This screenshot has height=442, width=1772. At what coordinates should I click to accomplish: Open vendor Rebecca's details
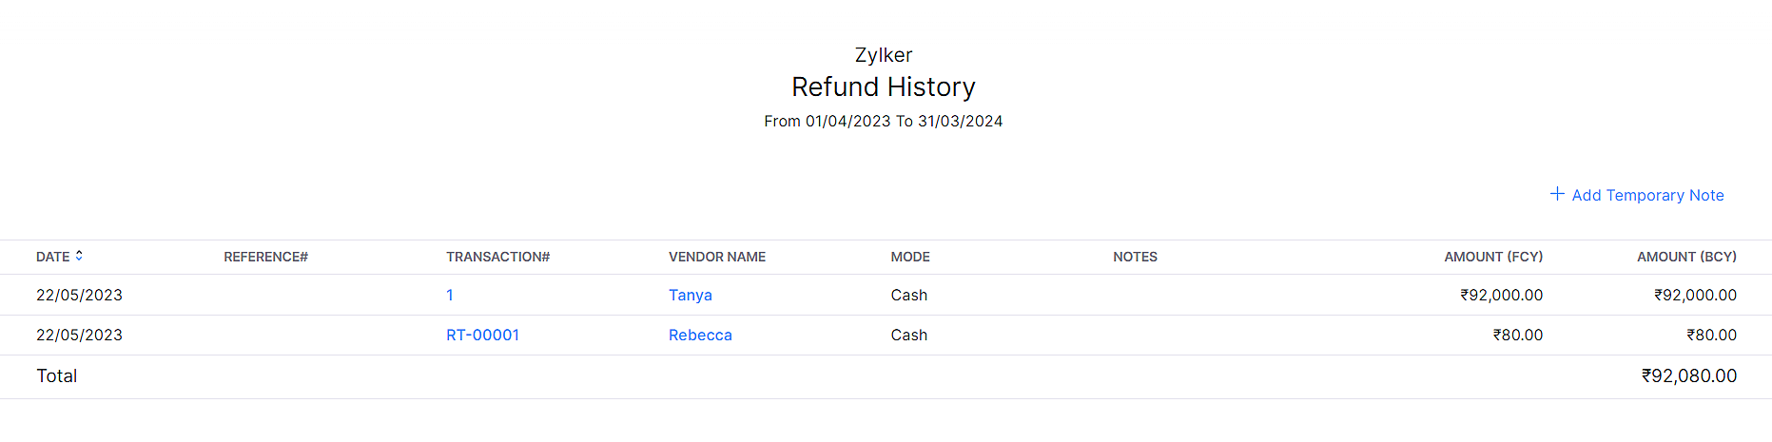click(x=700, y=335)
